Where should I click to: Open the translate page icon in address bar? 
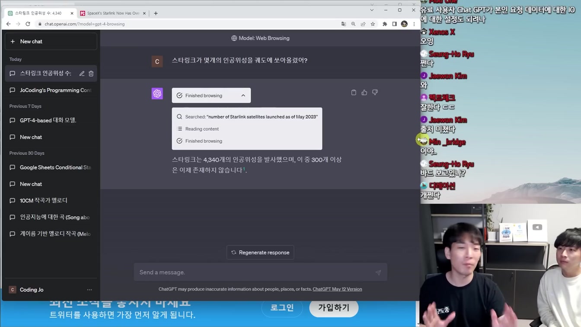(x=344, y=24)
